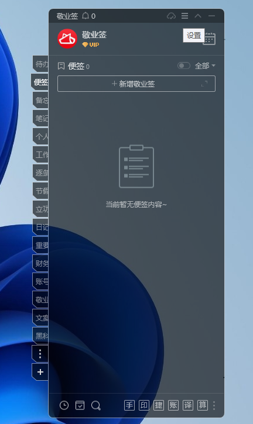Click the bookmark icon beside 便签
Screen dimensions: 253x424
coord(61,66)
